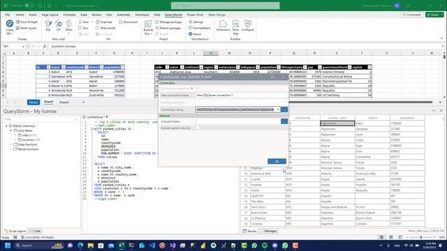This screenshot has width=447, height=251.
Task: Open the arrow next to Save
Action: 92,22
